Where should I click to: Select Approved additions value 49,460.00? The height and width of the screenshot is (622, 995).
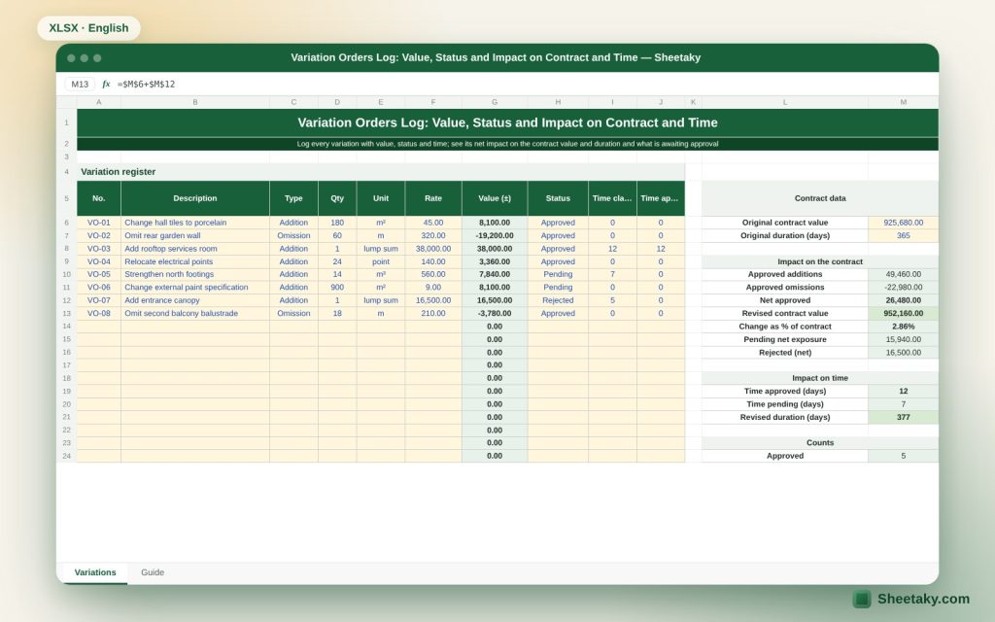coord(903,274)
